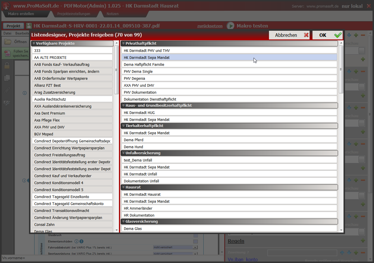Viewport: 374px width, 263px height.
Task: Click the Regeln heading link
Action: (236, 241)
